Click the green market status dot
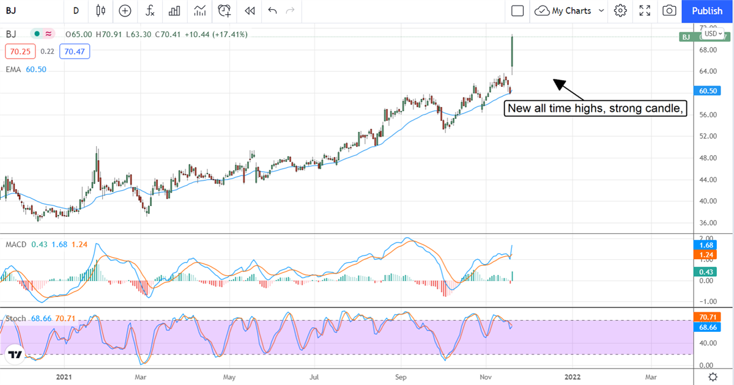The image size is (734, 385). pos(37,34)
